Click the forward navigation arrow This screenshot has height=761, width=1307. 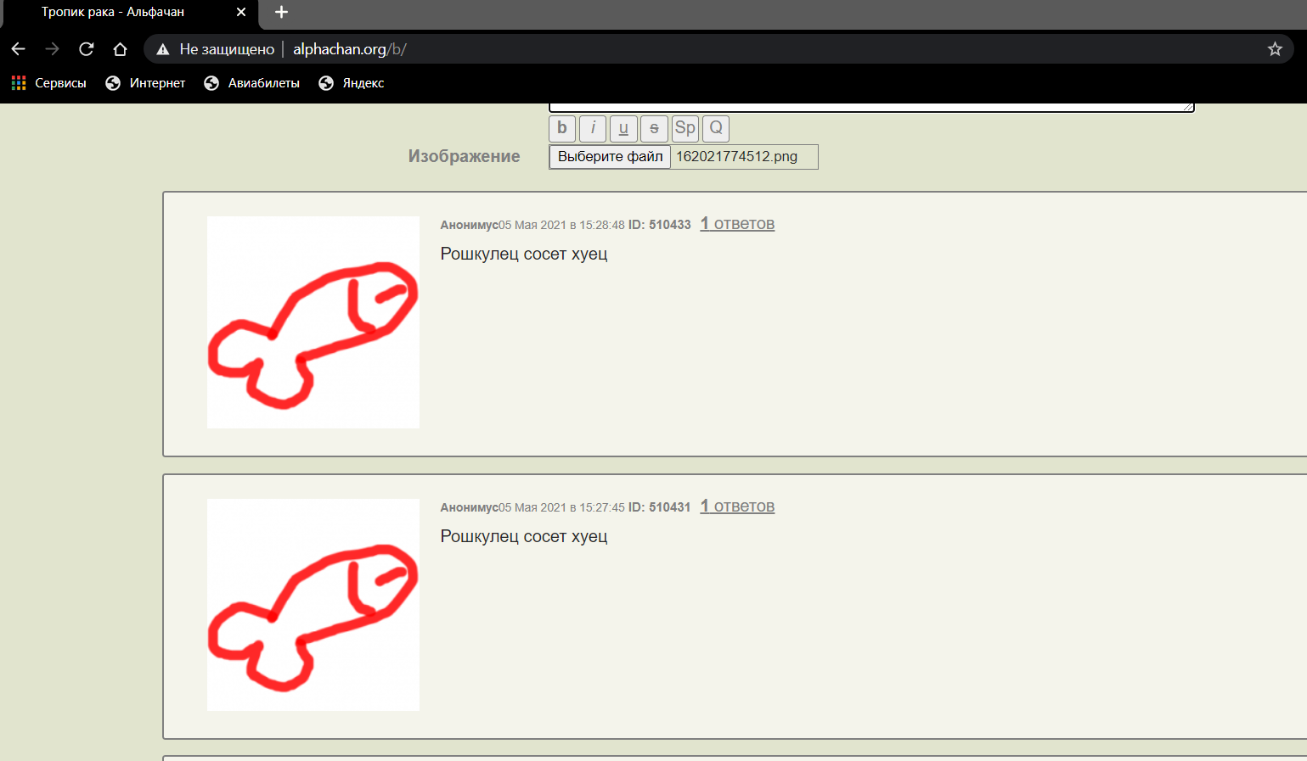[52, 49]
